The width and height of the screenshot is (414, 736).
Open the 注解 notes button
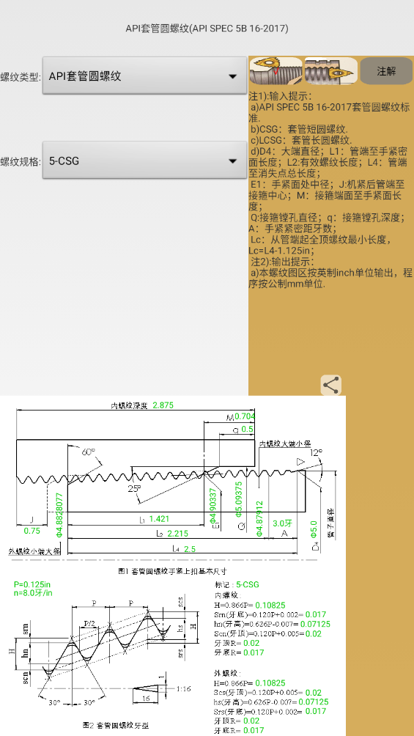(x=386, y=71)
